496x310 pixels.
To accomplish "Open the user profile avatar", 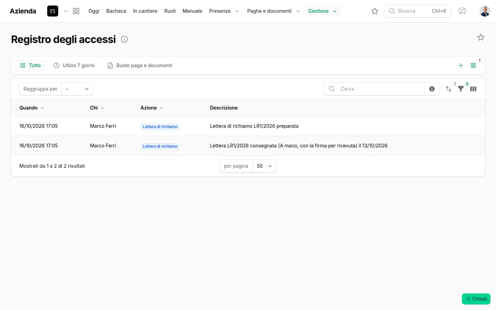I will pyautogui.click(x=485, y=11).
